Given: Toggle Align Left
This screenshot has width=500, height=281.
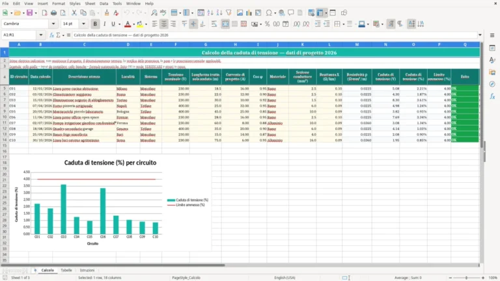Looking at the screenshot, I should tap(155, 24).
